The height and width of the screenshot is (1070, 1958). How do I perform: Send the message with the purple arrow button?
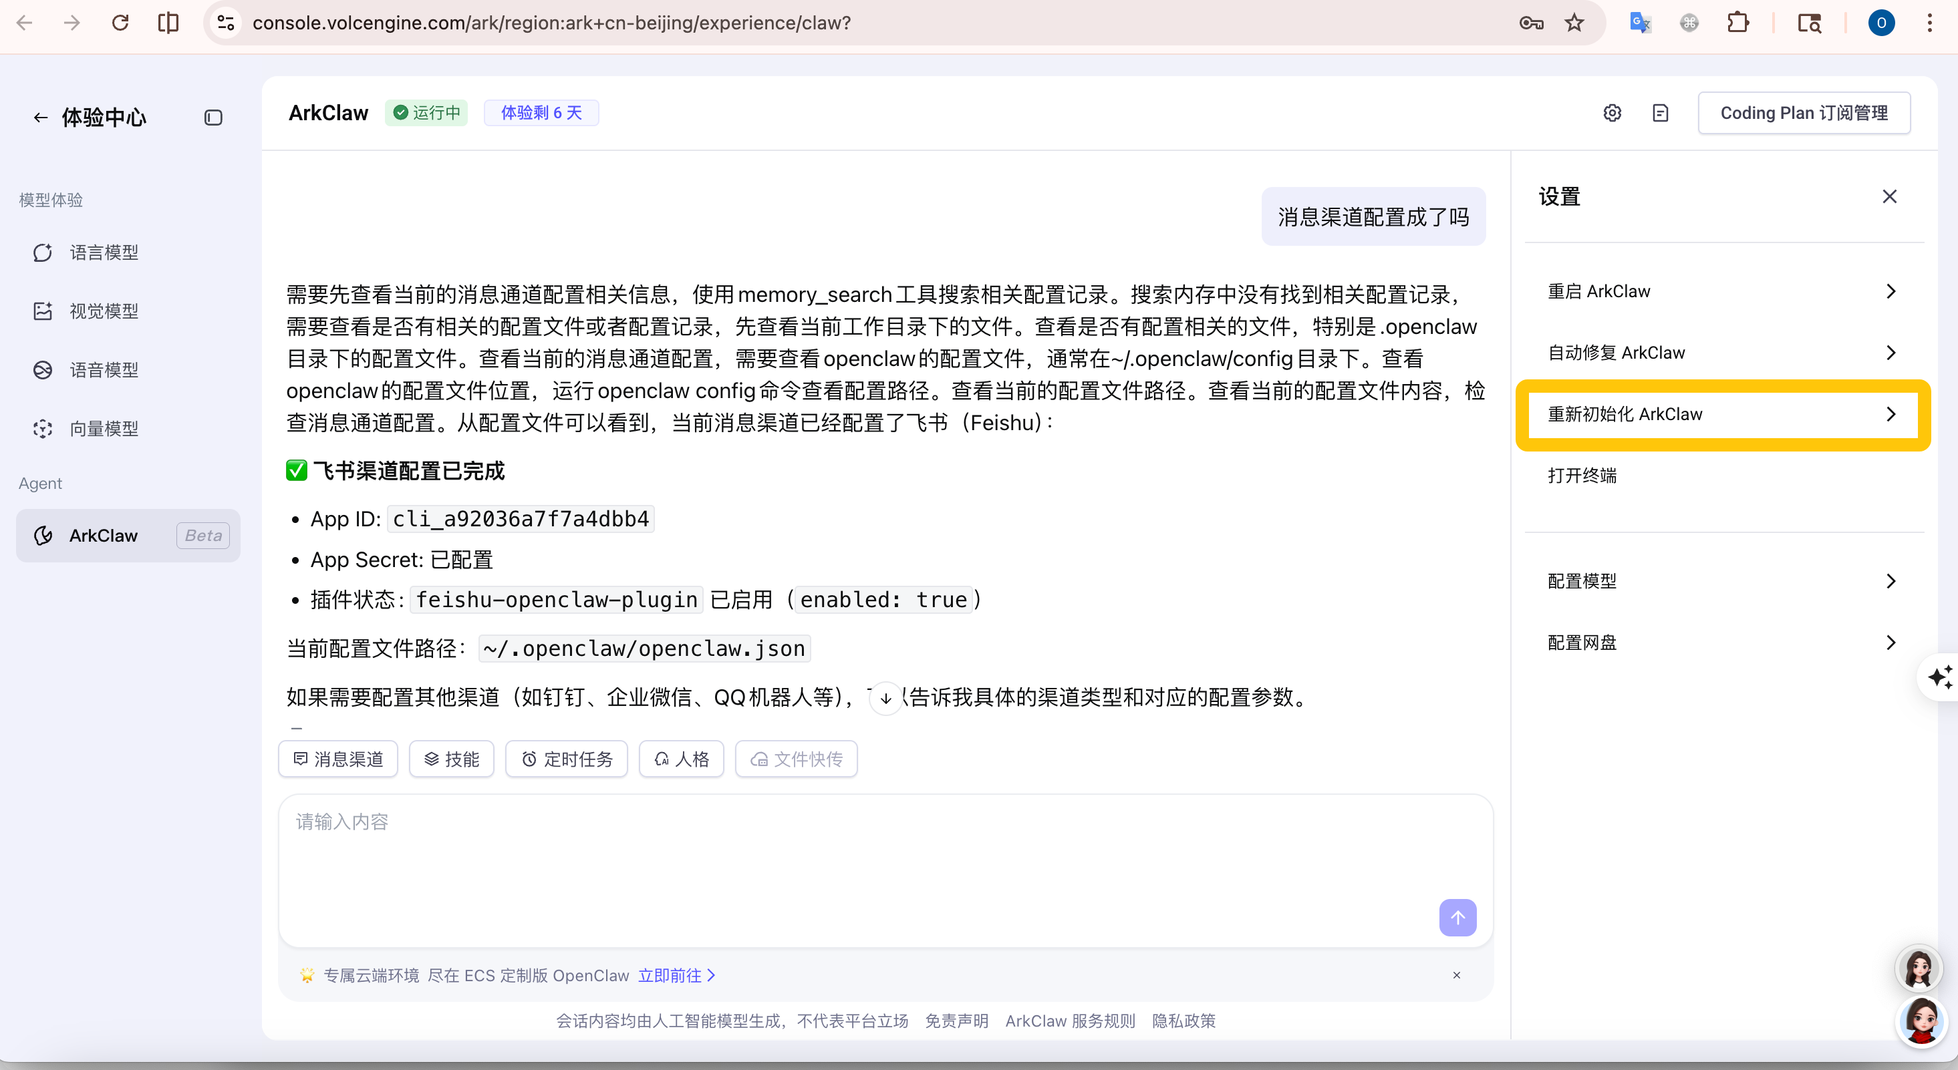[x=1457, y=917]
